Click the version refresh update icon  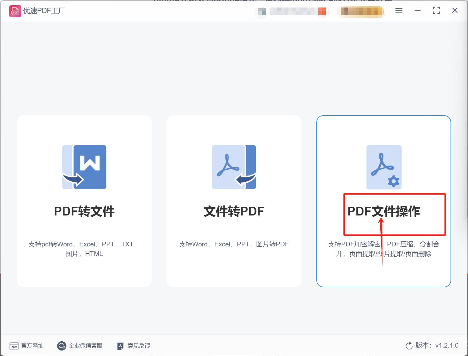click(x=409, y=346)
